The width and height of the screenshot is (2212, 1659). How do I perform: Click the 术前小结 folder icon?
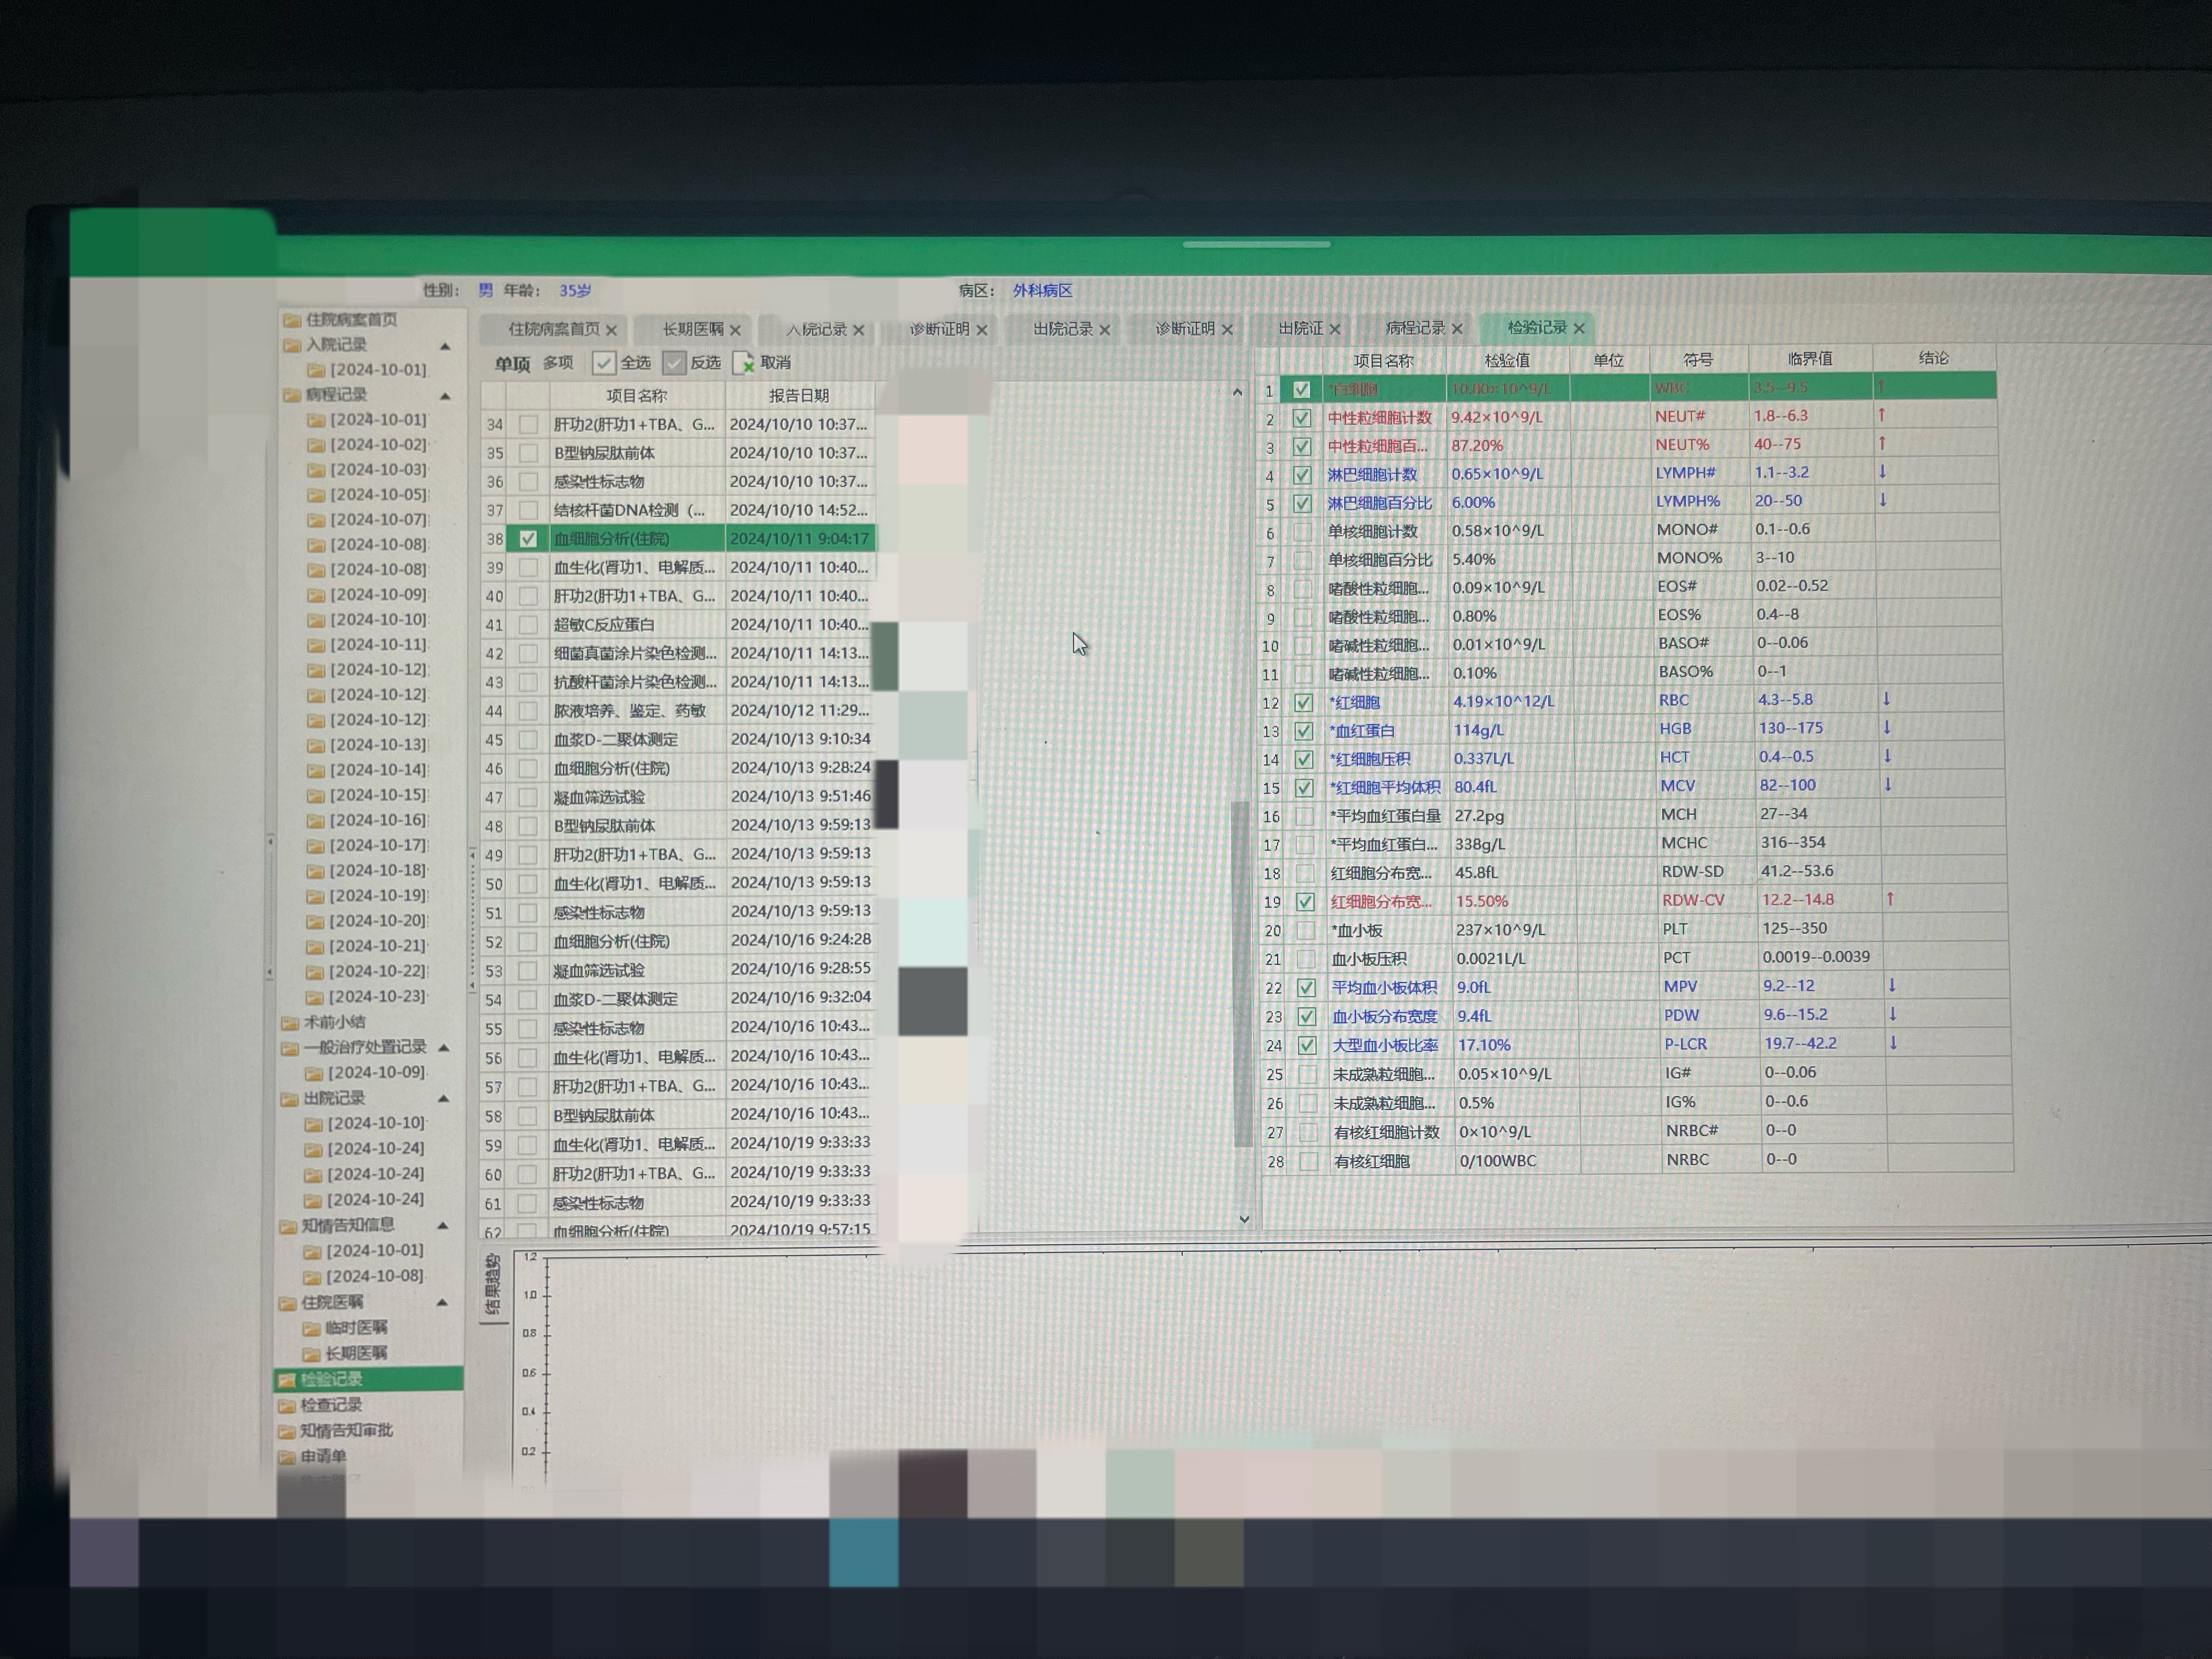coord(290,1022)
